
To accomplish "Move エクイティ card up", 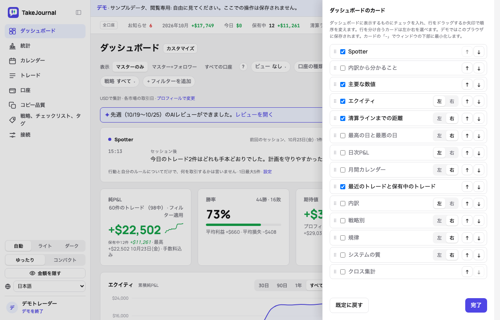I will click(x=467, y=101).
